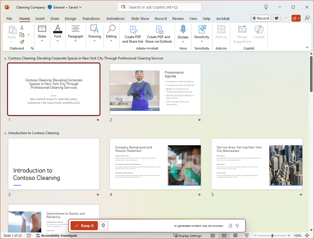Open the Copy options dropdown arrow

(28, 35)
